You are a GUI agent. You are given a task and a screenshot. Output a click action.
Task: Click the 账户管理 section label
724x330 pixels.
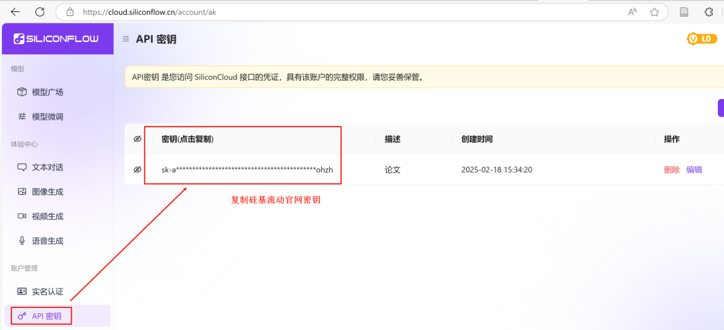coord(24,268)
